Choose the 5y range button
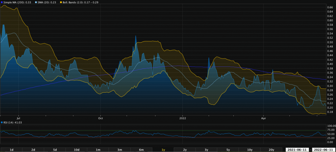The height and width of the screenshot is (152, 336). (228, 150)
